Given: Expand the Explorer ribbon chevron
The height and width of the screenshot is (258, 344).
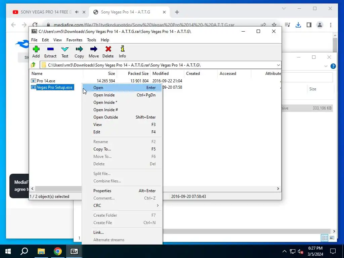Looking at the screenshot, I should tap(326, 66).
